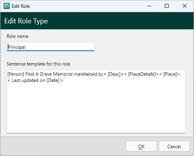Minimize the Edit Role window
This screenshot has width=194, height=156.
coord(149,6)
